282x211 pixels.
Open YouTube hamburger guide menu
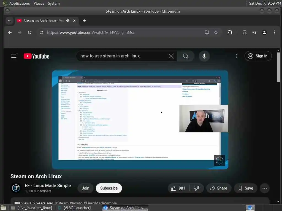(14, 56)
